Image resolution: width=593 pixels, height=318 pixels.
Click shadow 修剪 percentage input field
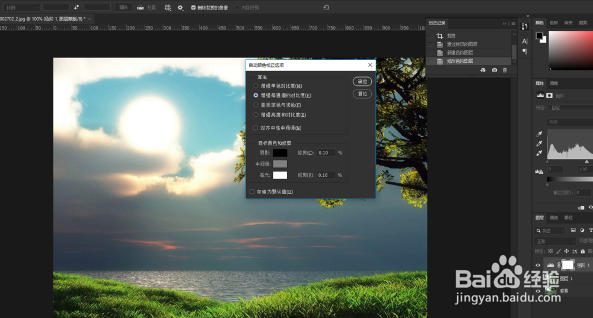click(x=326, y=152)
